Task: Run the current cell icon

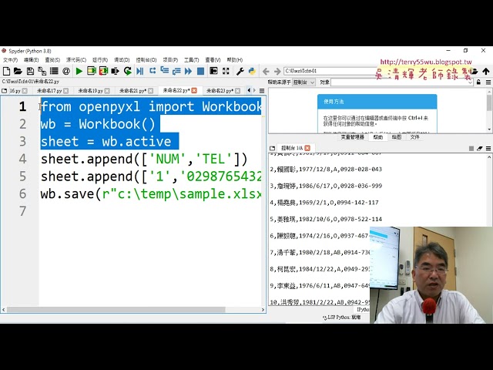Action: pyautogui.click(x=91, y=71)
